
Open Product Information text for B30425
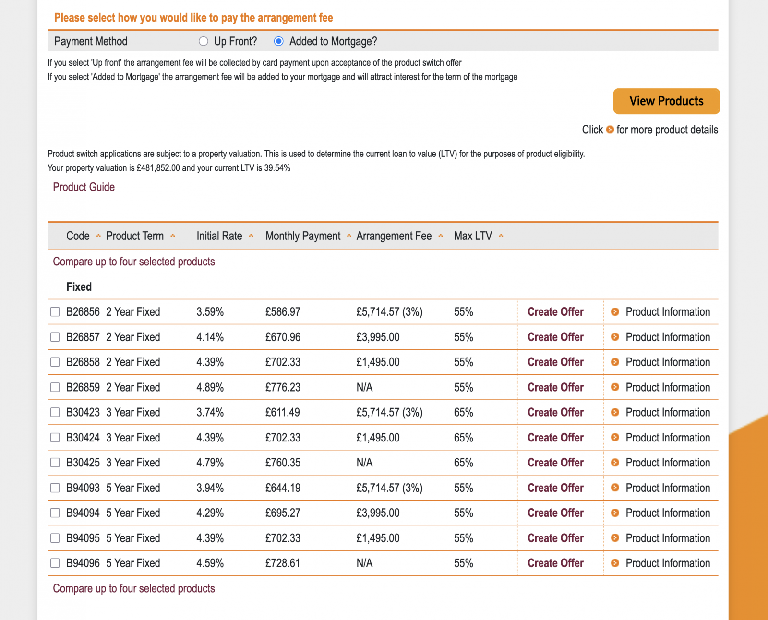[x=668, y=463]
